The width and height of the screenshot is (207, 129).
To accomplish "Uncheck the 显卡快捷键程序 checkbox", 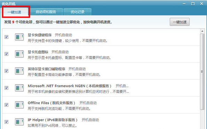I will [7, 37].
